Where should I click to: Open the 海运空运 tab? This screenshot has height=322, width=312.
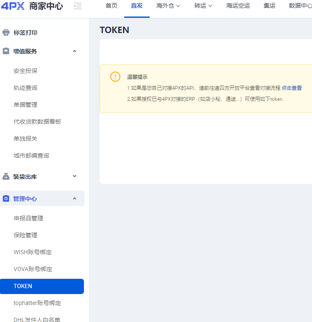coord(238,6)
